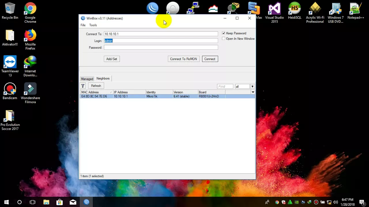Open Task View on the taskbar
This screenshot has height=207, width=369.
tap(33, 202)
